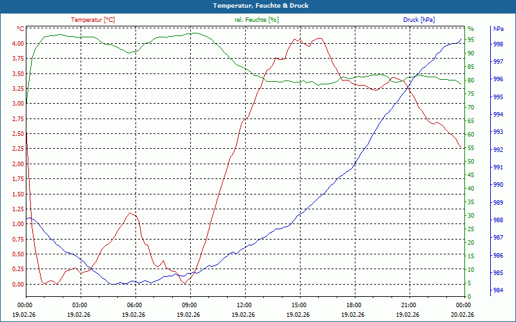Click temperature axis value '2,75'
Screen dimensions: 516x322
tap(18, 118)
